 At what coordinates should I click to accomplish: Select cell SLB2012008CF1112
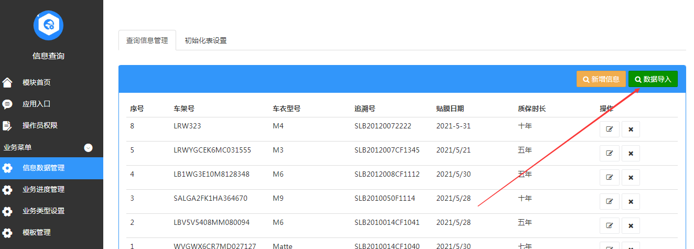[x=387, y=174]
